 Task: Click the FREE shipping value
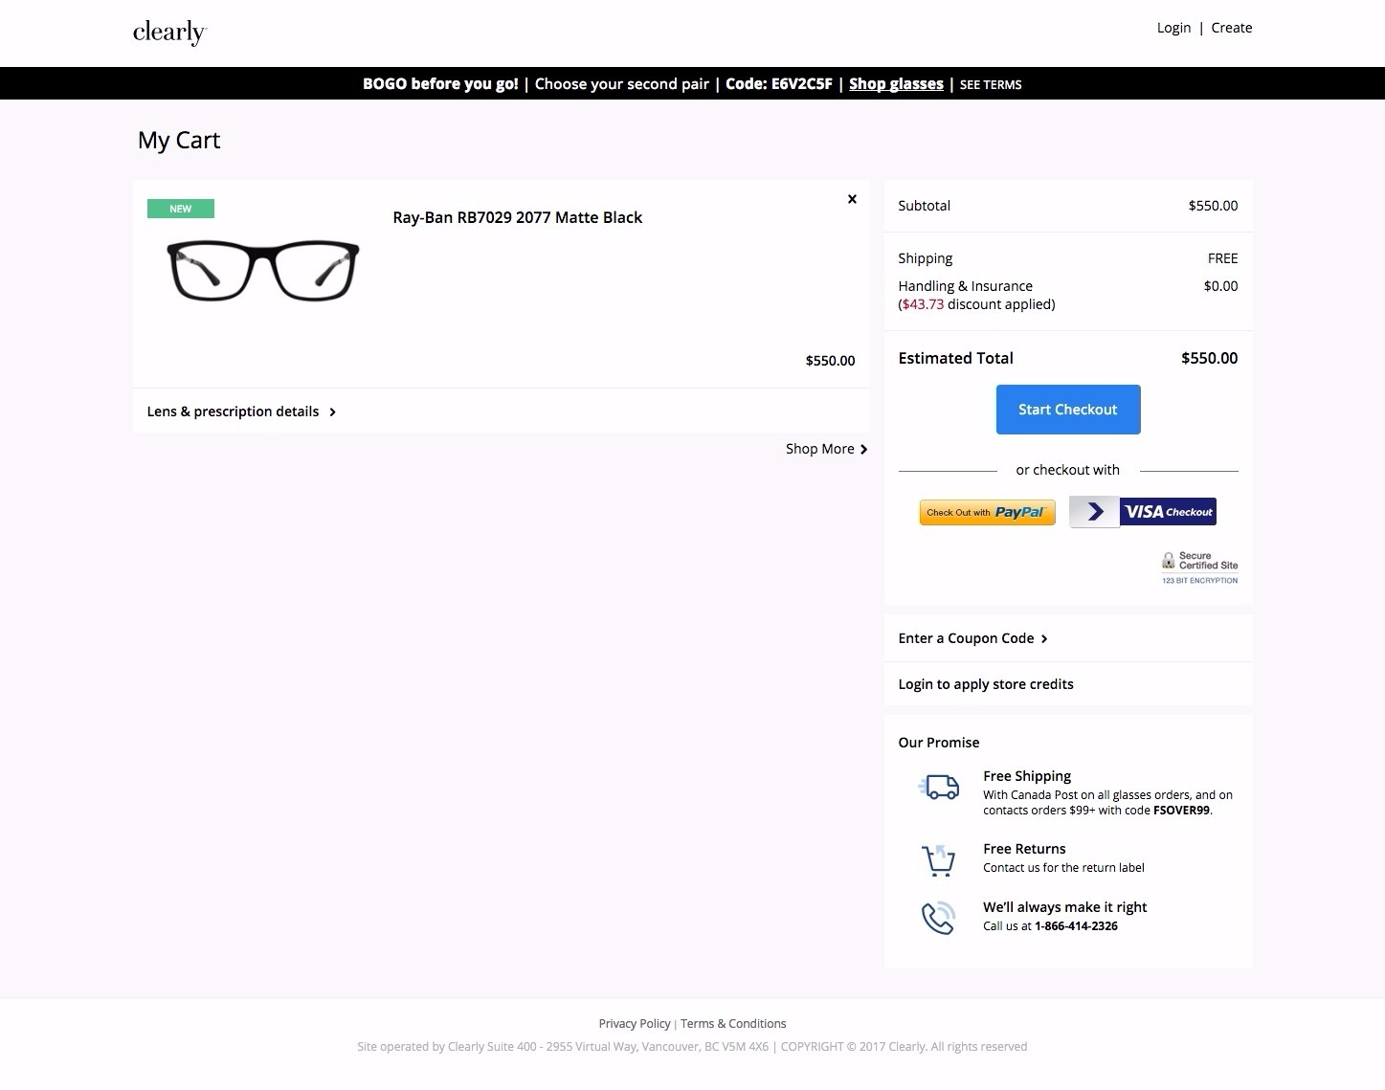click(1222, 258)
